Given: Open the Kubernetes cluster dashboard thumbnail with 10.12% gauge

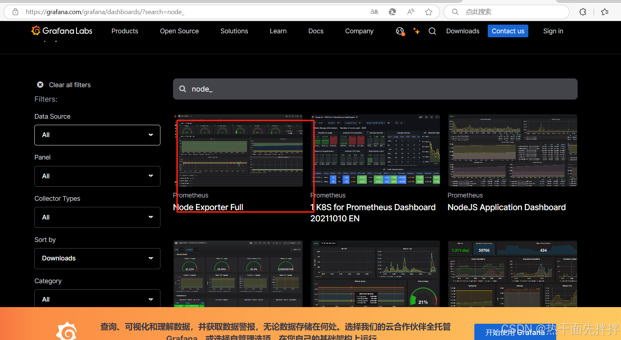Looking at the screenshot, I should pyautogui.click(x=238, y=274).
